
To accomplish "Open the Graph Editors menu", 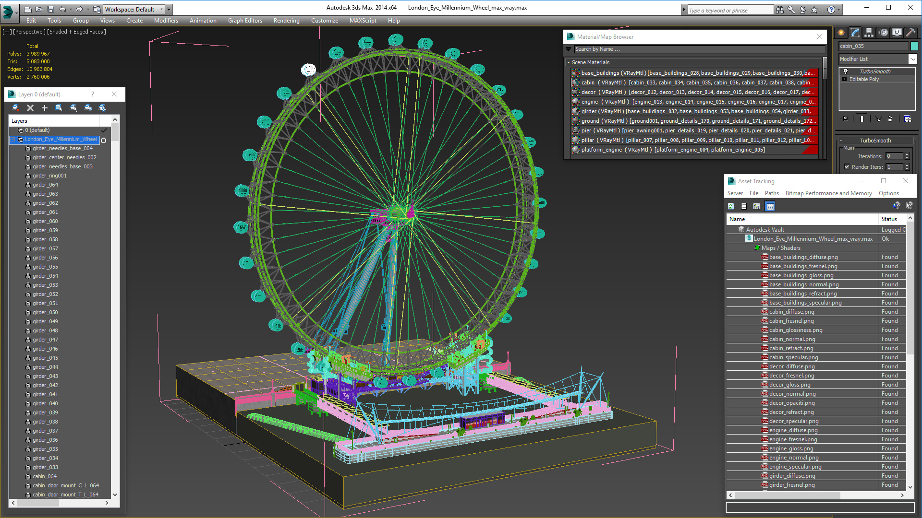I will click(245, 21).
